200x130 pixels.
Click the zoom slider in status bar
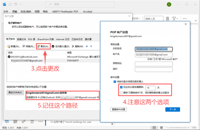point(178,128)
